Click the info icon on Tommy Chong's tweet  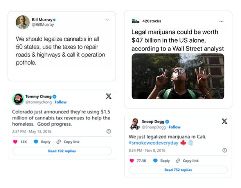109,132
